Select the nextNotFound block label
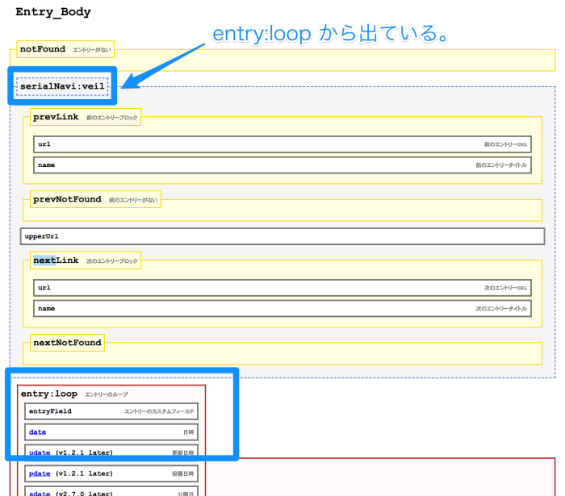The height and width of the screenshot is (496, 565). [67, 343]
